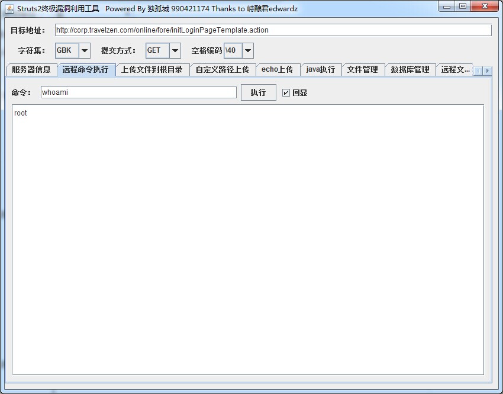
Task: Select the 远程命令执行 tab
Action: tap(86, 70)
